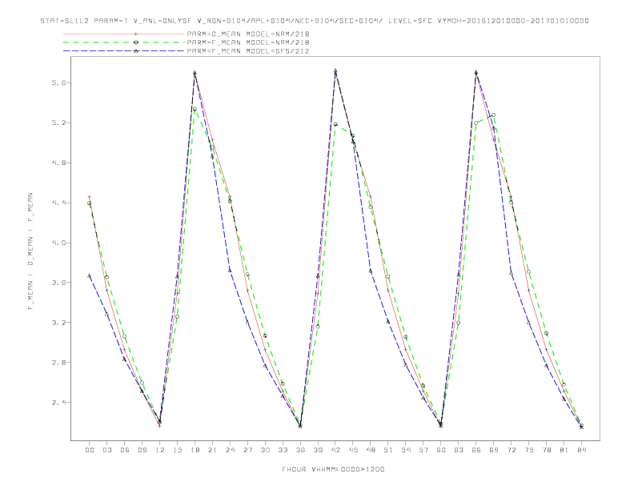Click x-axis forecast hour label 03
This screenshot has height=490, width=634.
106,450
